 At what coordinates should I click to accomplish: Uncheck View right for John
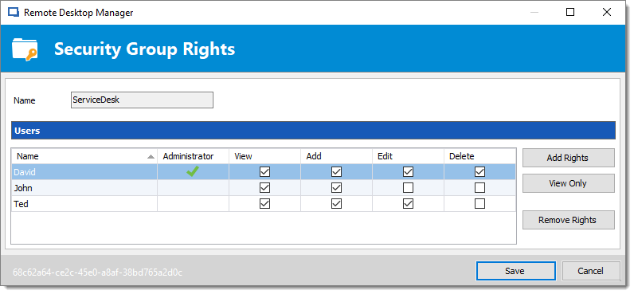pyautogui.click(x=265, y=188)
